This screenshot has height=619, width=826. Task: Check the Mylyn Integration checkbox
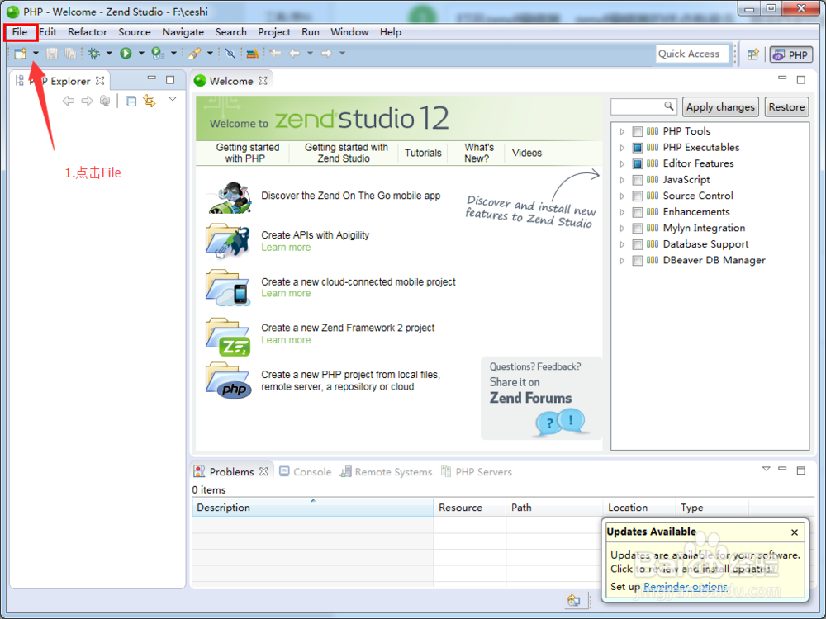point(638,229)
